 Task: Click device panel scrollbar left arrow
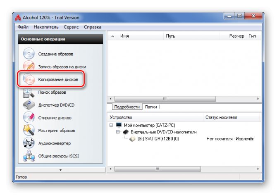click(111, 169)
